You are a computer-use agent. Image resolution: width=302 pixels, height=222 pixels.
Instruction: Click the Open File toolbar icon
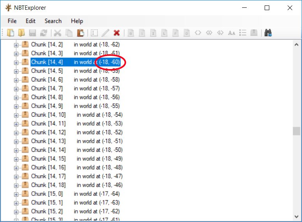[11, 33]
